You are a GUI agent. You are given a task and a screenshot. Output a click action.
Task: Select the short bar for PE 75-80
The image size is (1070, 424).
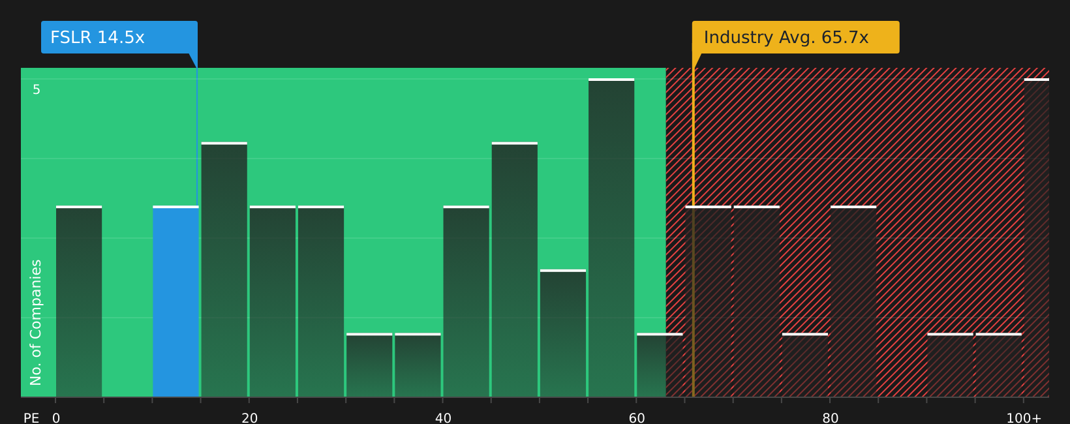[x=805, y=365]
